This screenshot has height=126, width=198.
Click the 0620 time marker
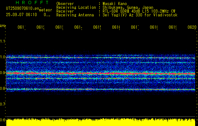(x=192, y=27)
